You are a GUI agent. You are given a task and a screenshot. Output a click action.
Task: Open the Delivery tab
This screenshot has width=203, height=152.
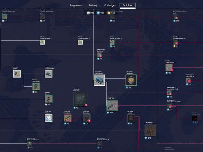pyautogui.click(x=93, y=5)
